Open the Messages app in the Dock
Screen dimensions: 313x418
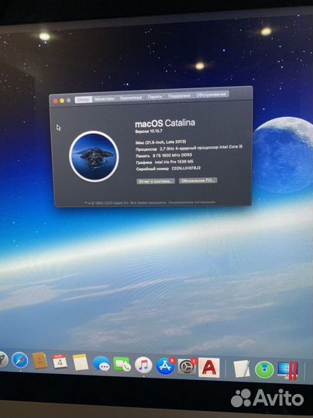point(101,363)
